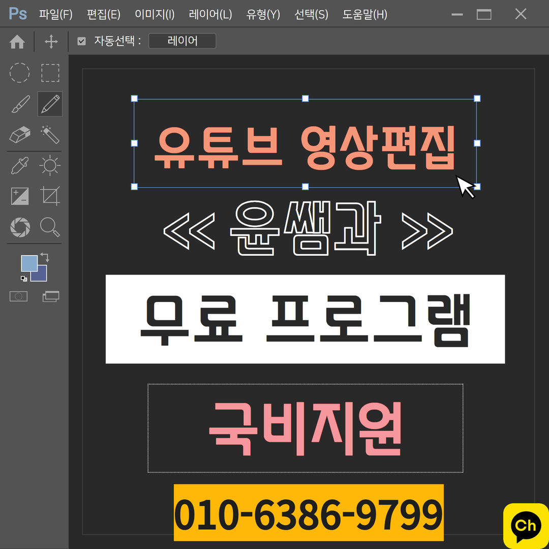Click the top-left transform handle
Viewport: 549px width, 549px height.
pos(134,99)
